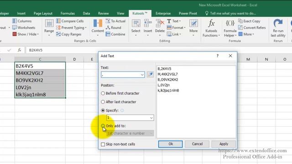Open the Text tools dropdown
The width and height of the screenshot is (292, 164).
pos(174,21)
